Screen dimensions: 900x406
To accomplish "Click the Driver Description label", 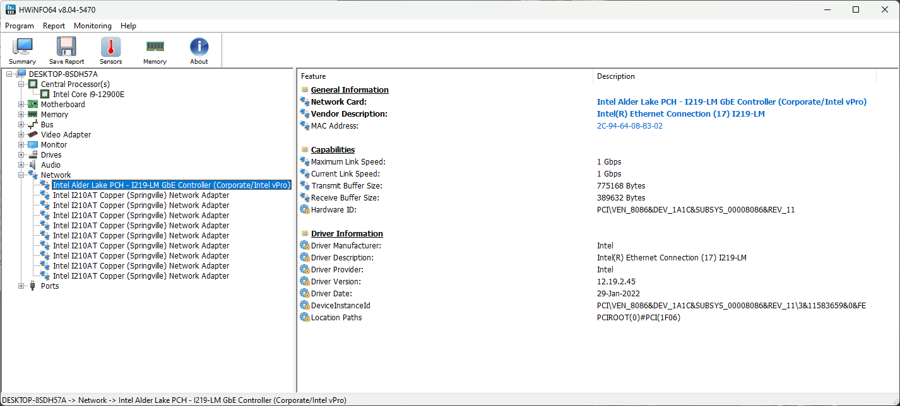I will pos(343,258).
